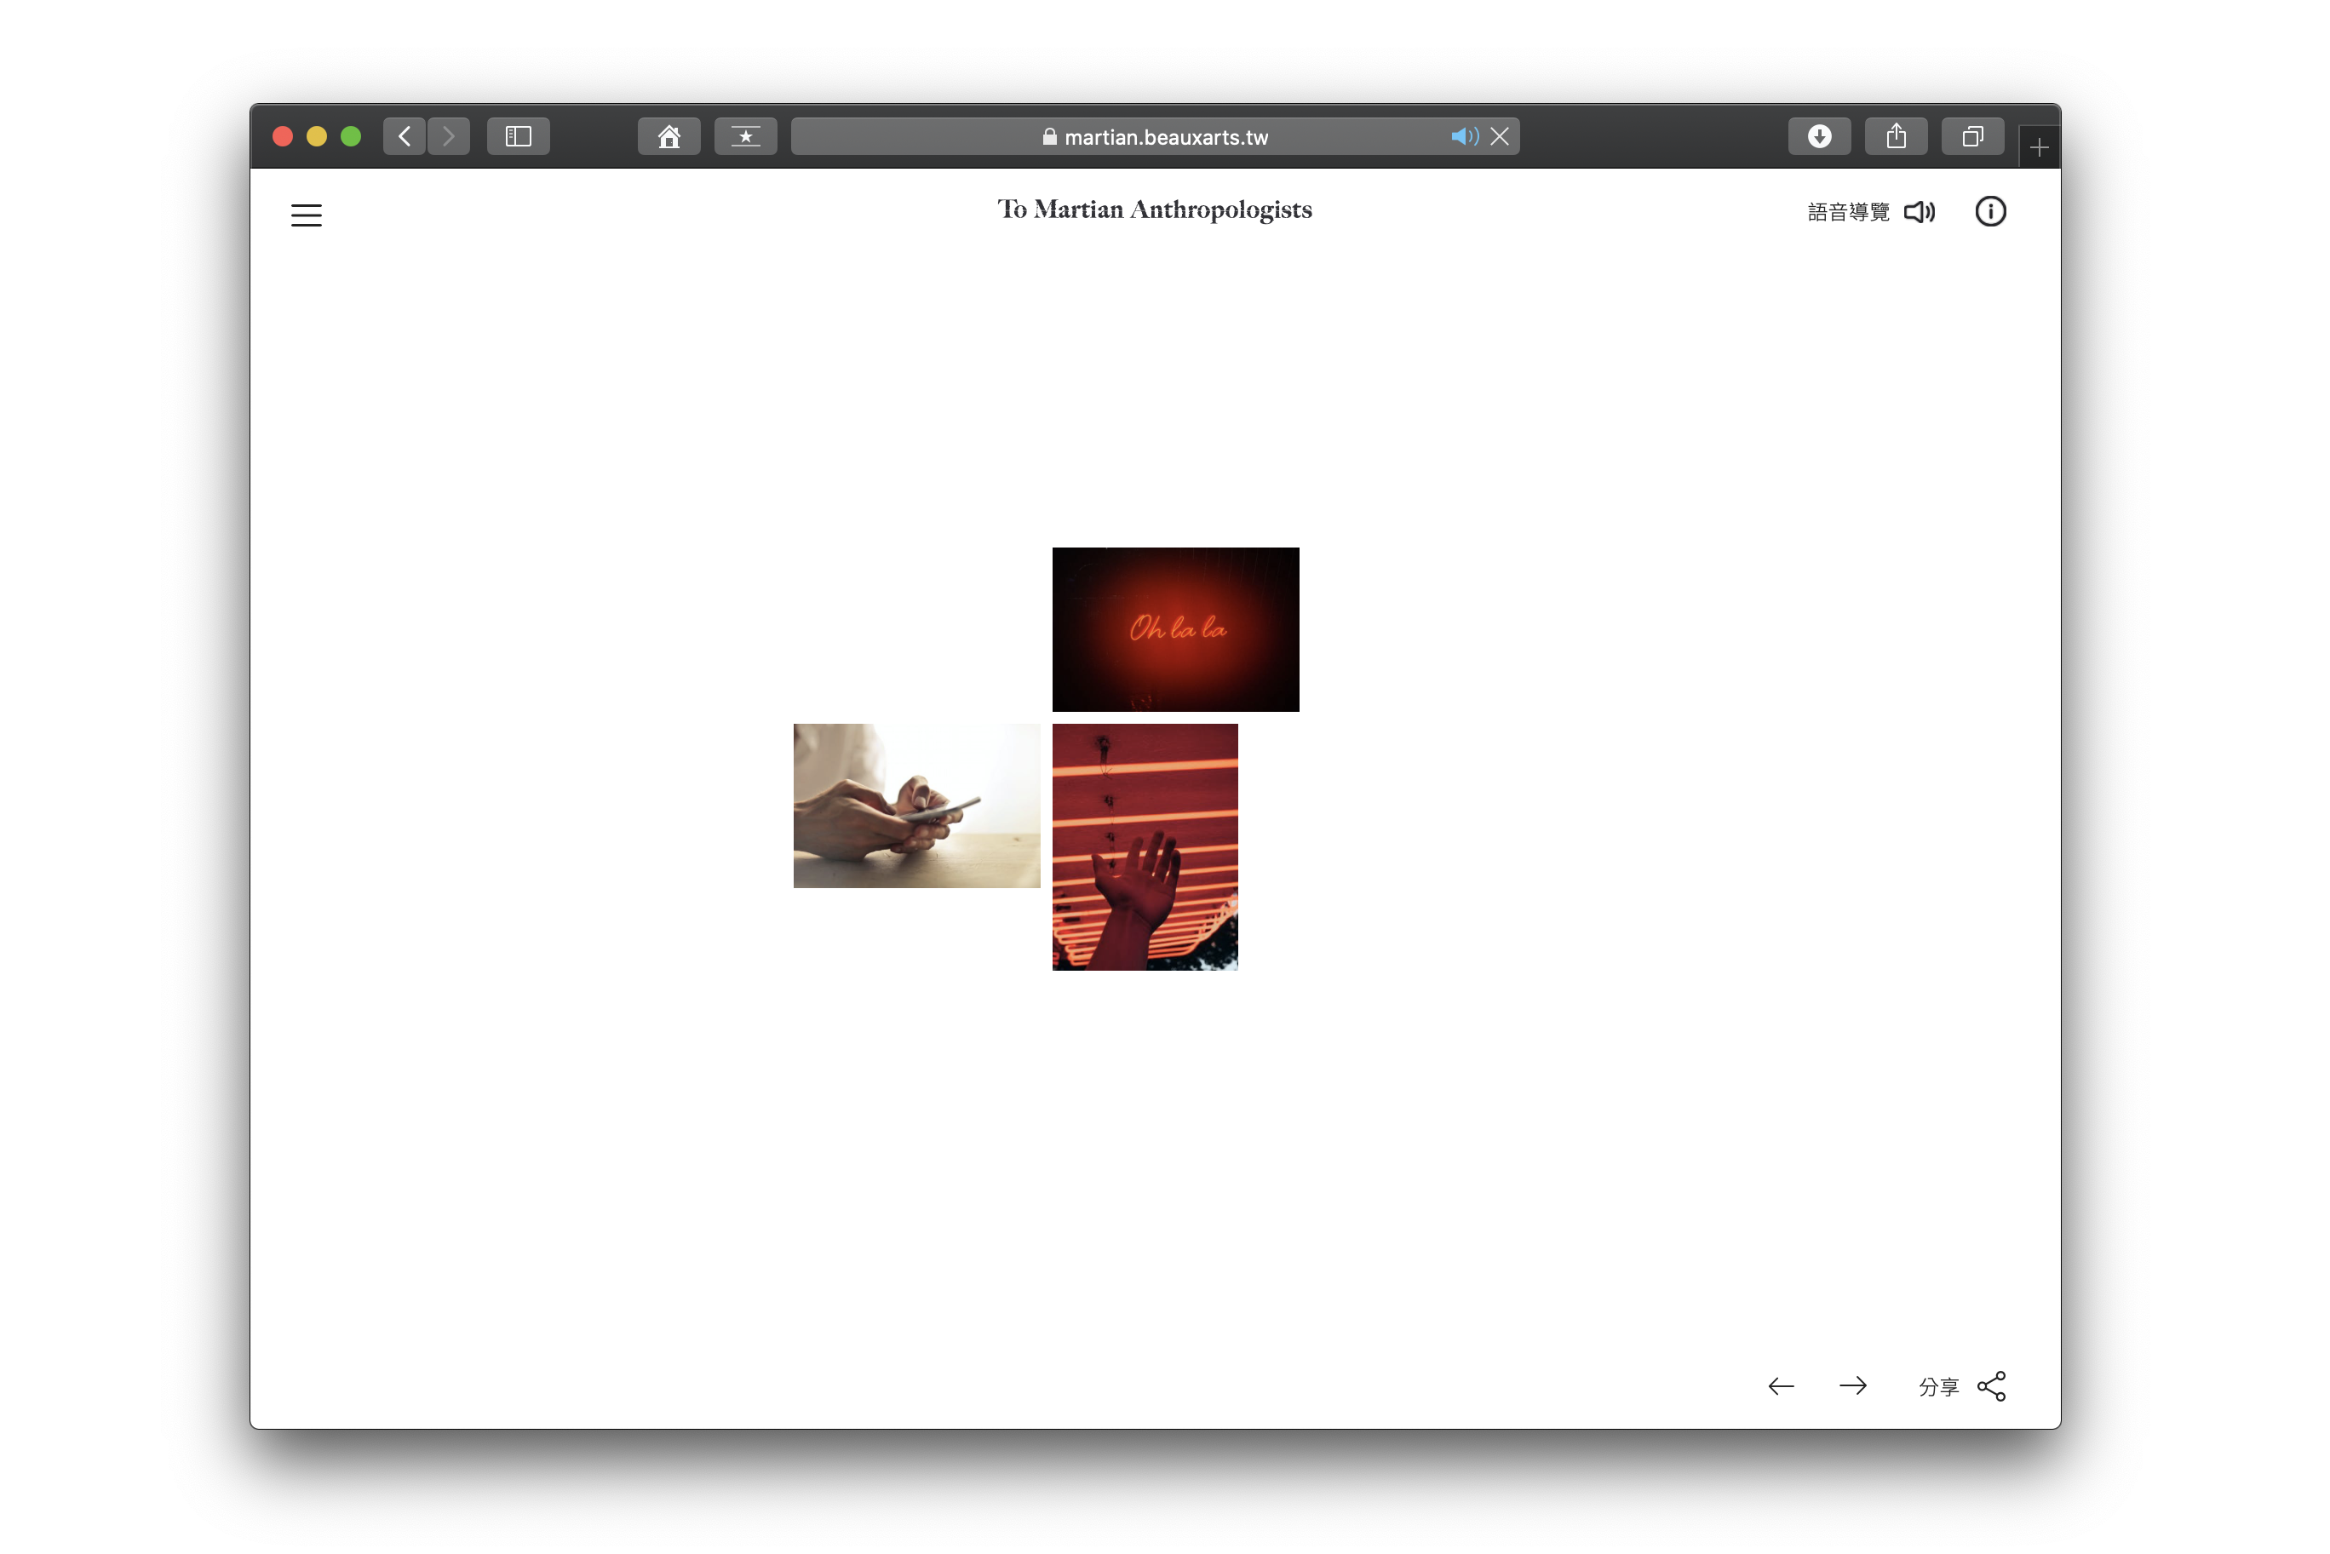
Task: Open a new tab with plus
Action: (x=2039, y=147)
